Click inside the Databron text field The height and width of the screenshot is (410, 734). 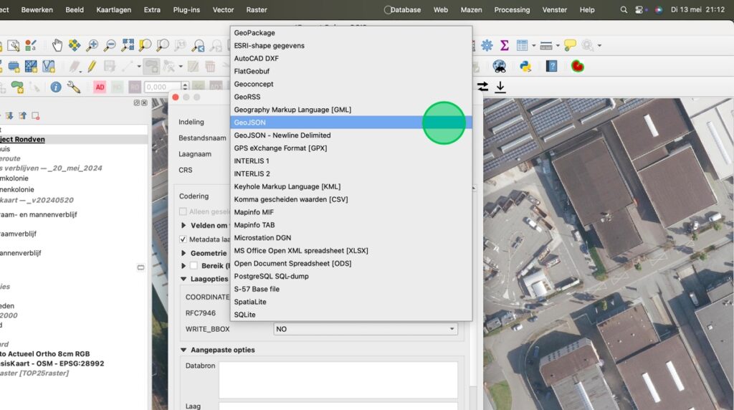click(338, 379)
